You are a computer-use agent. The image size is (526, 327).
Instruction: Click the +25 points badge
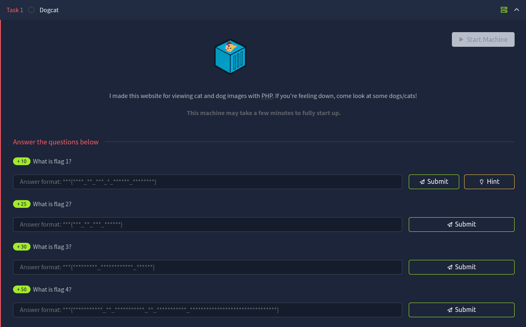[x=22, y=204]
